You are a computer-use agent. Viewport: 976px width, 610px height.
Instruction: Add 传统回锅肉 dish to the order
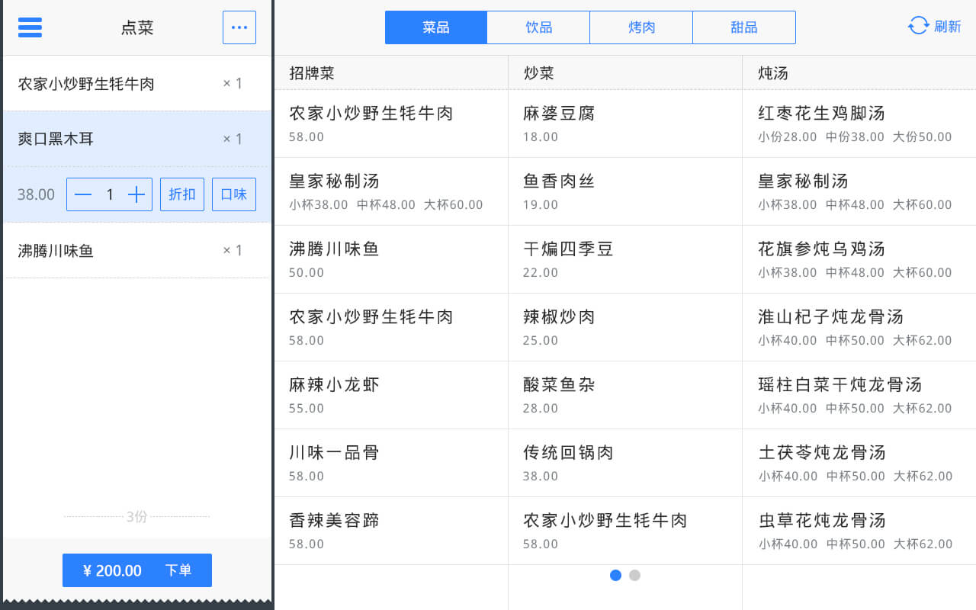pos(625,463)
